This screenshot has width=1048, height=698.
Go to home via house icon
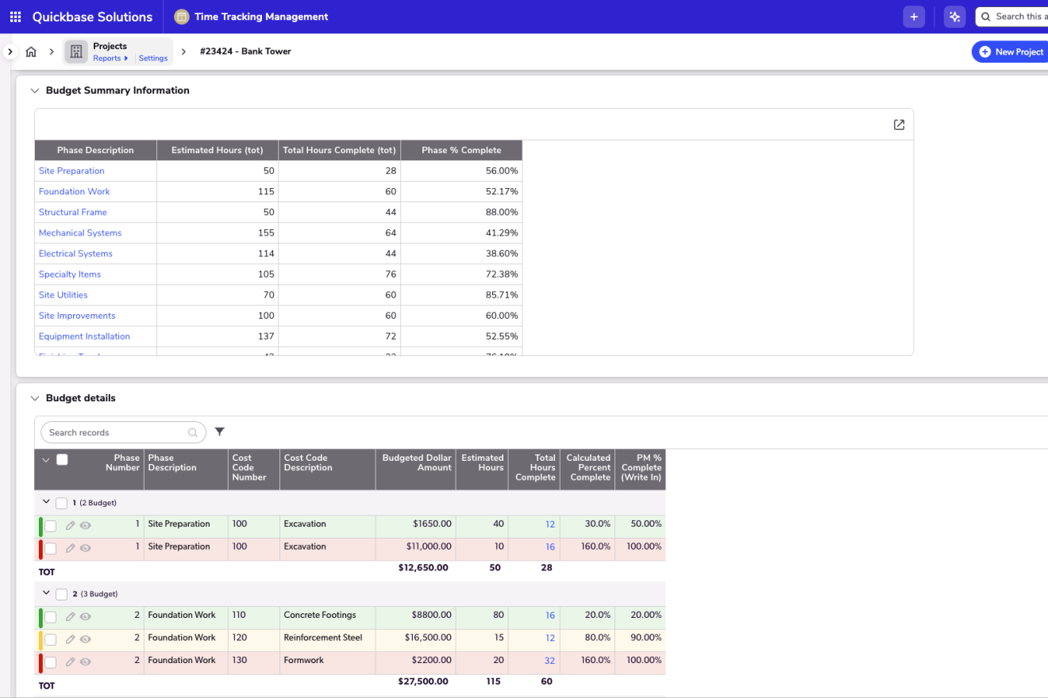tap(31, 52)
